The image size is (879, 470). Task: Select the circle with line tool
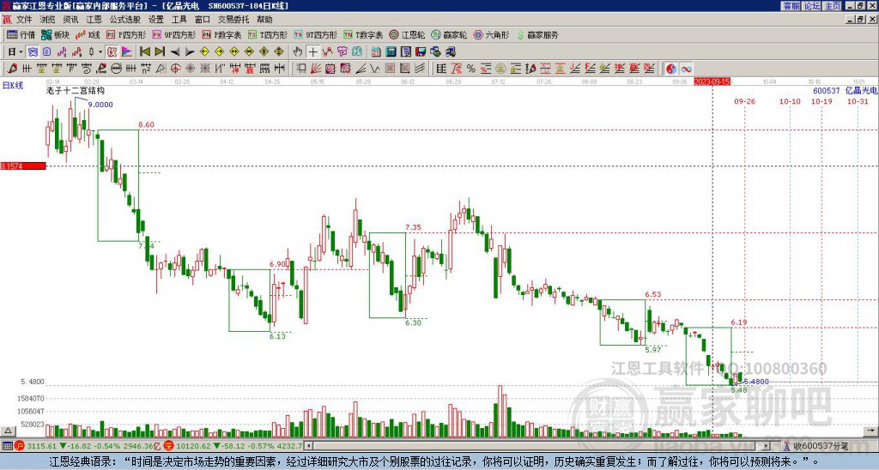point(116,69)
